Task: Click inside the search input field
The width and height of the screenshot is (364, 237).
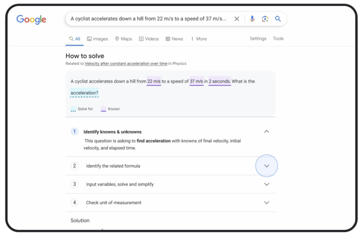Action: point(149,19)
